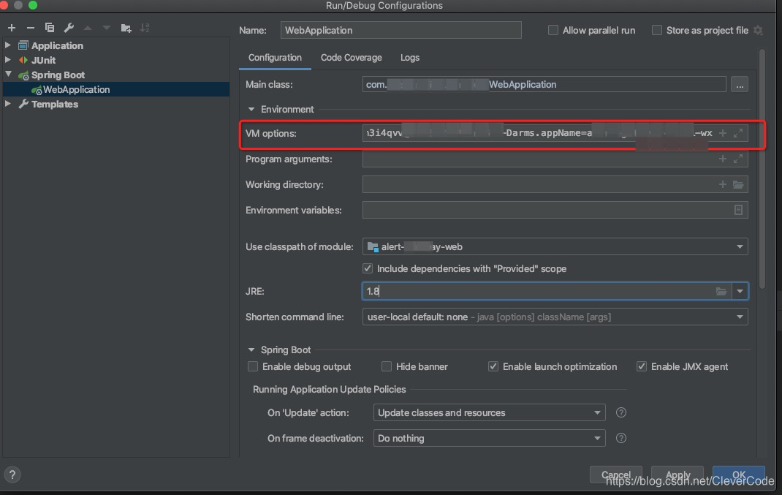Toggle Hide banner checkbox
Viewport: 782px width, 495px height.
click(x=387, y=366)
